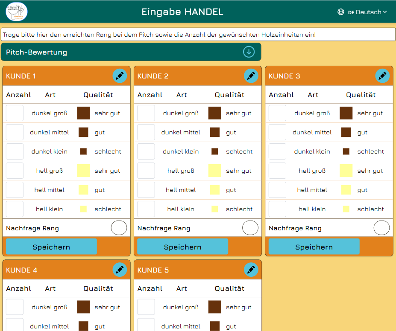Click Kunde 1 dunkel groß Anzahl field

pyautogui.click(x=15, y=113)
